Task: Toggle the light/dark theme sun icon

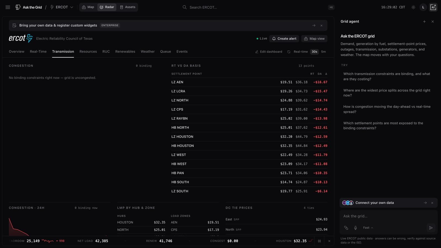Action: point(413,7)
